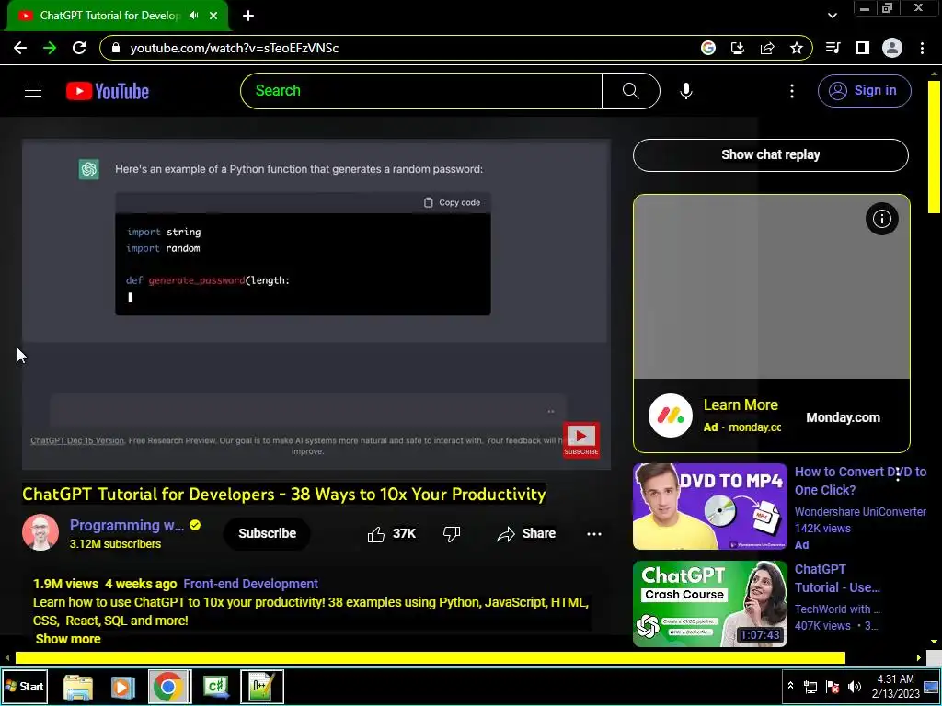Open the ad info icon
The width and height of the screenshot is (942, 706).
point(881,219)
